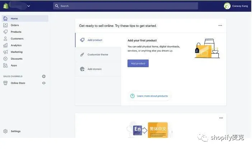View Online Store with eye icon
252x149 pixels.
(x=44, y=83)
